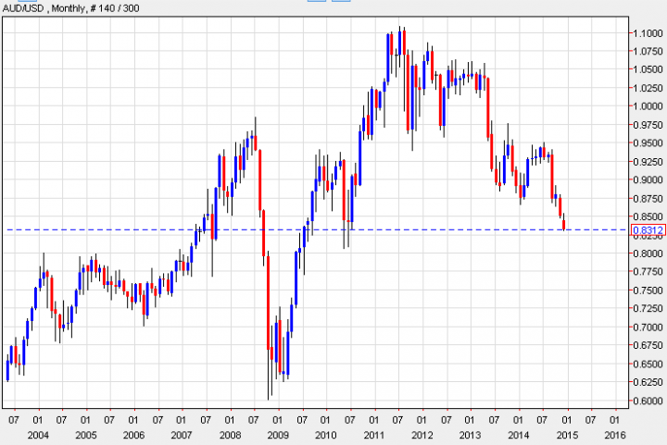The image size is (667, 445).
Task: Click the 0.8000 price axis label
Action: tap(648, 253)
